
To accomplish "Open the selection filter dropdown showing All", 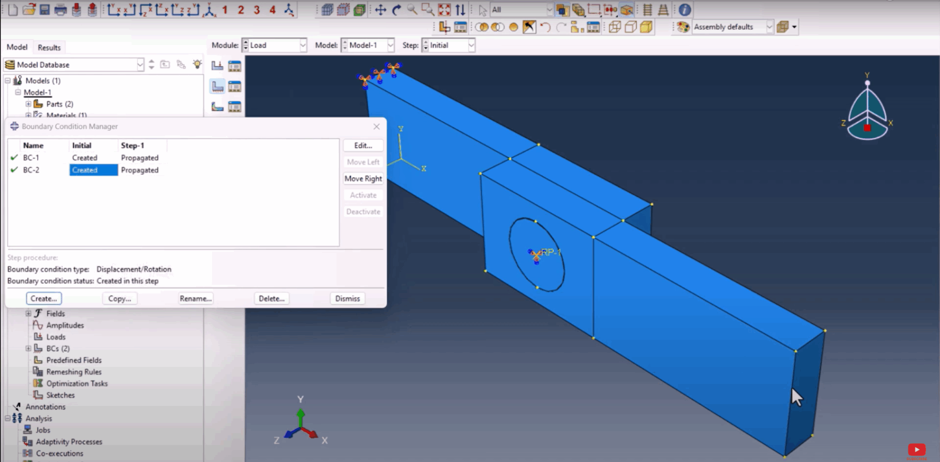I will tap(549, 9).
